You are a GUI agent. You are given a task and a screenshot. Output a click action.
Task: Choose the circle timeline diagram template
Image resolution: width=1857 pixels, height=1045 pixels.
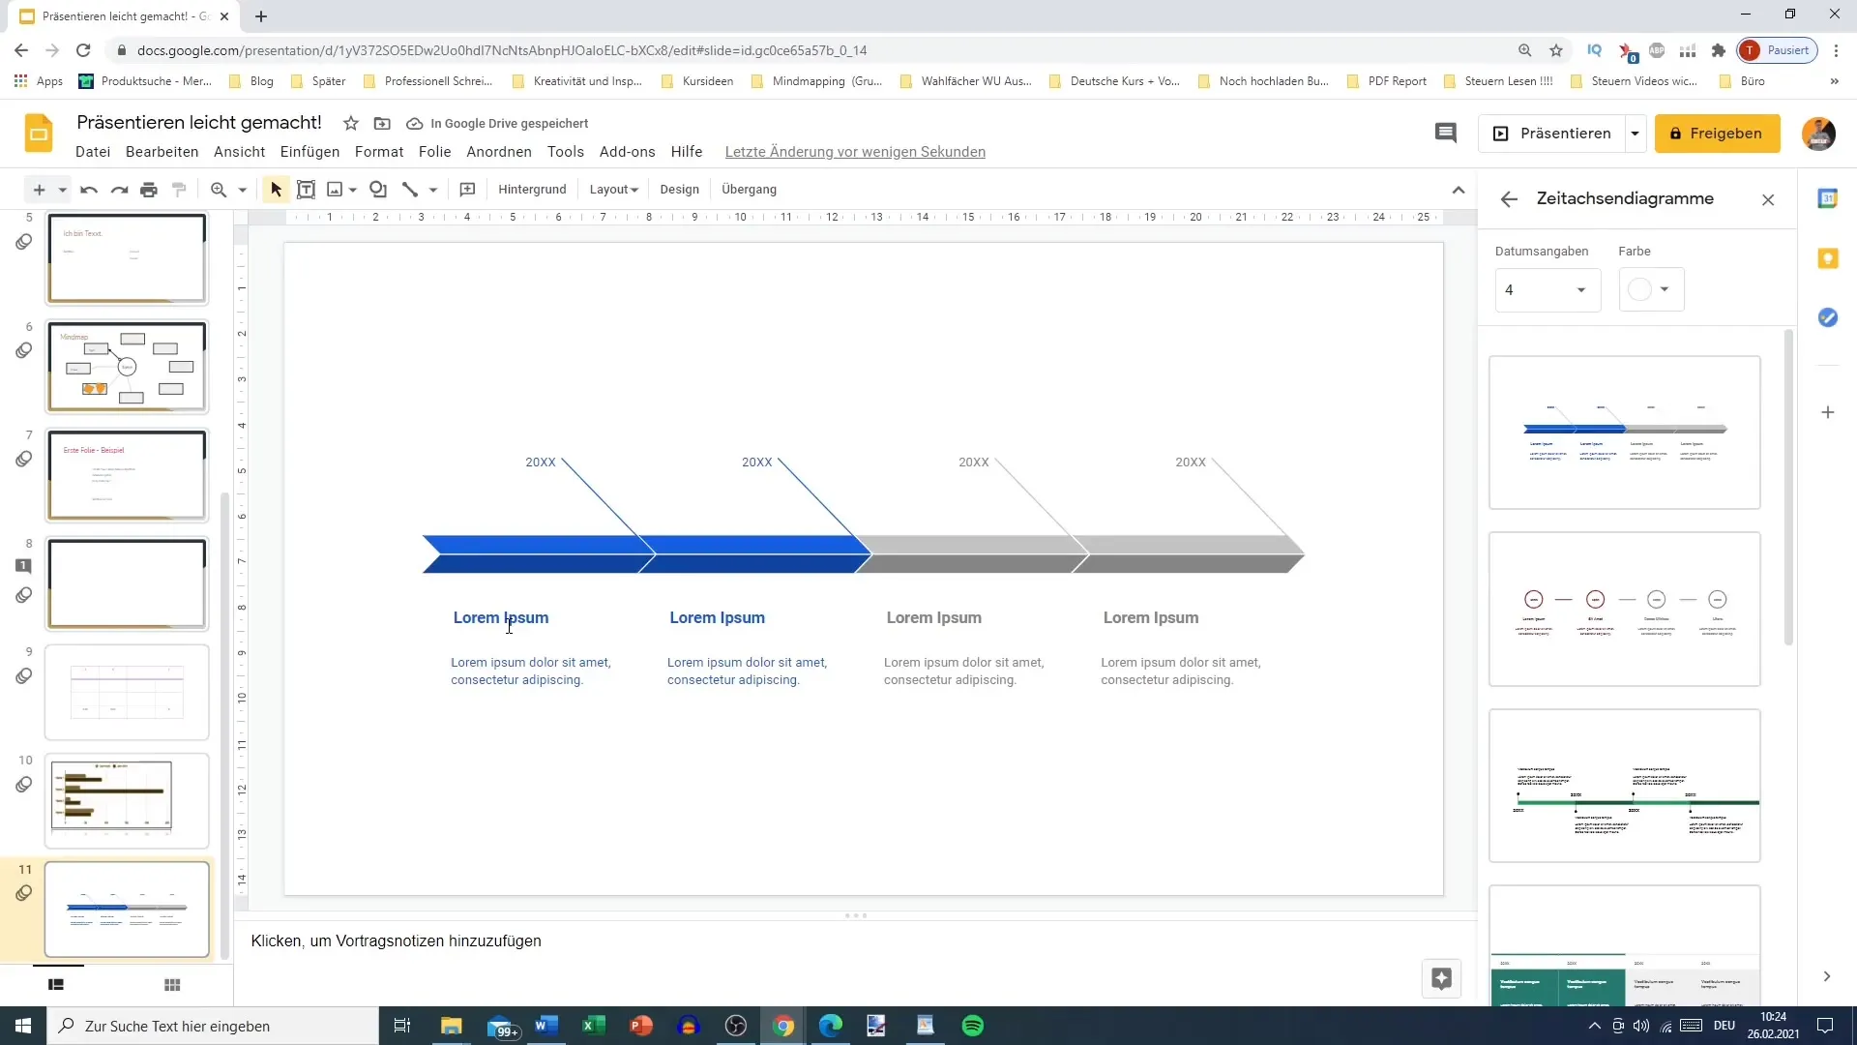click(x=1624, y=609)
